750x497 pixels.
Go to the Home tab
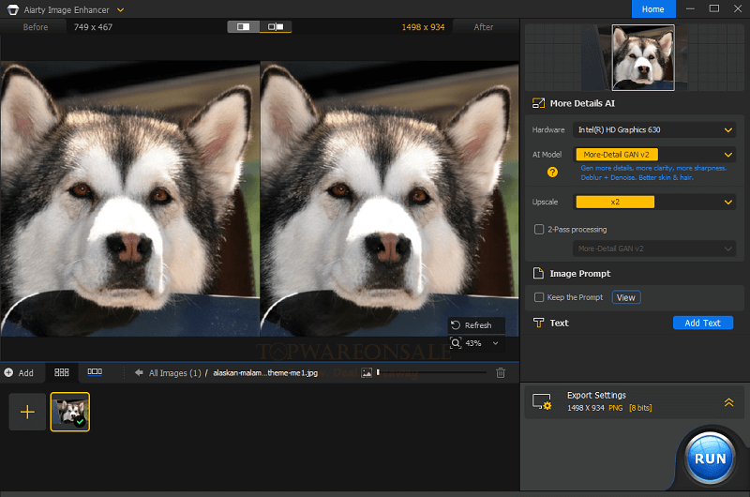pyautogui.click(x=652, y=9)
